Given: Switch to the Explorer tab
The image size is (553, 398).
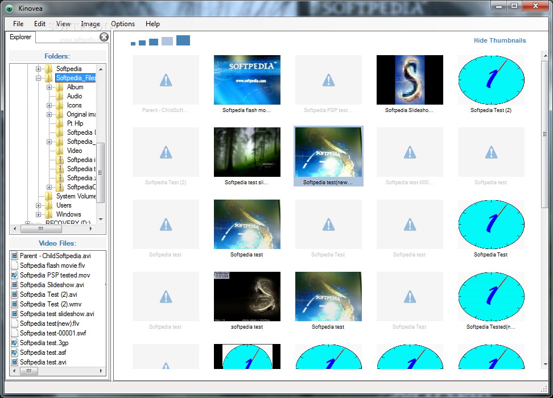Looking at the screenshot, I should pos(20,37).
